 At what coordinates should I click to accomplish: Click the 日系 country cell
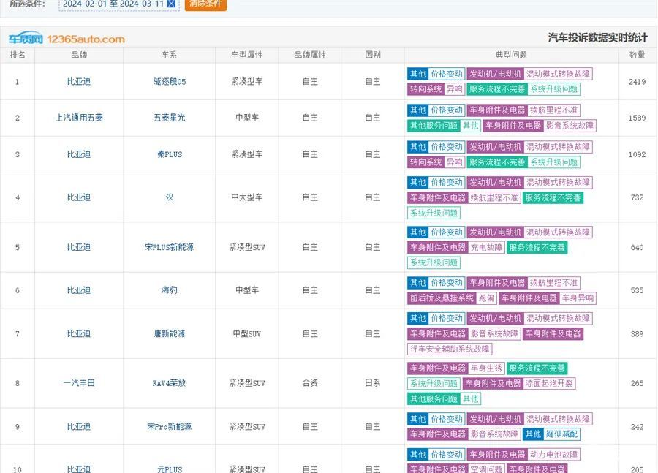(373, 383)
